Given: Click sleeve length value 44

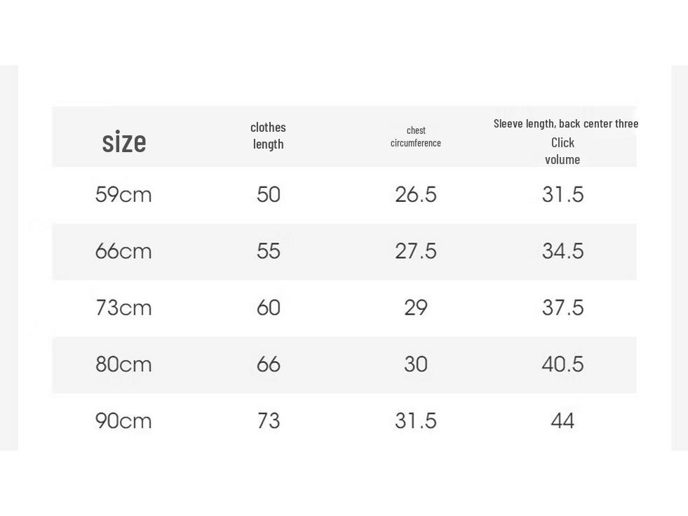Looking at the screenshot, I should point(562,421).
